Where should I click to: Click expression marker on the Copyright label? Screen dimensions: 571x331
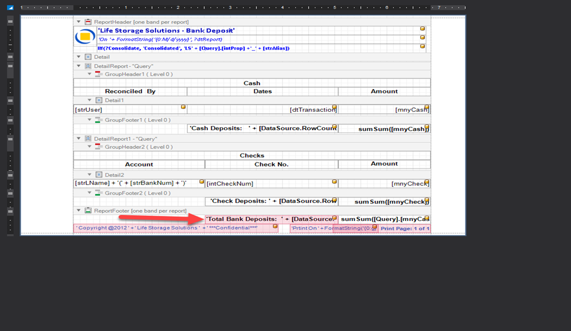(x=275, y=226)
